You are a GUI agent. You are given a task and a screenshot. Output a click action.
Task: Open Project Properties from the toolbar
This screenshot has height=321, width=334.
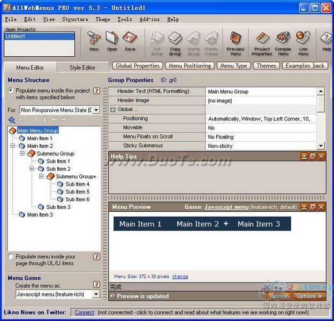click(x=262, y=43)
